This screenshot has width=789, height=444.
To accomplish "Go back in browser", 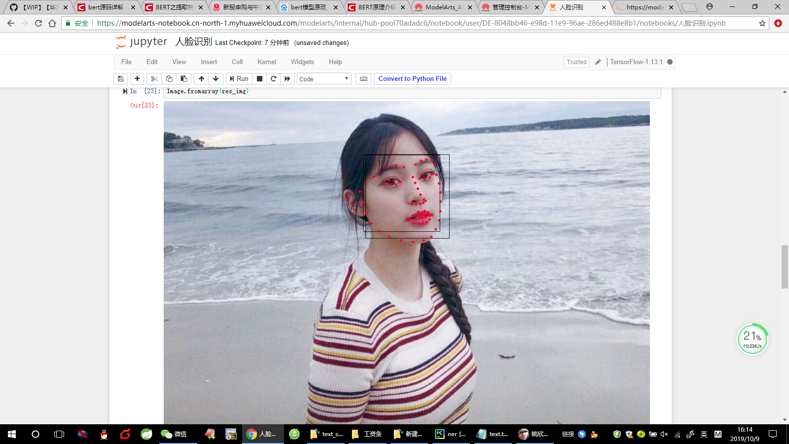I will pos(11,23).
